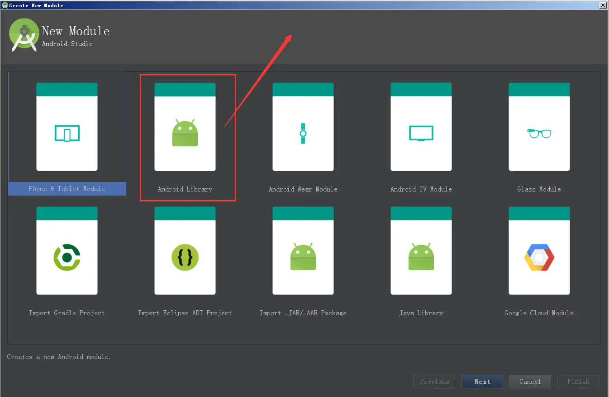Click the Finish button

(578, 382)
